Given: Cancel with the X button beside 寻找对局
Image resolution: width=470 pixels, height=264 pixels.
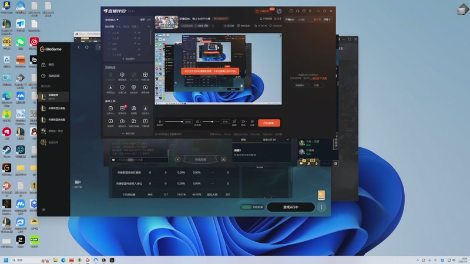Looking at the screenshot, I should pos(177,160).
